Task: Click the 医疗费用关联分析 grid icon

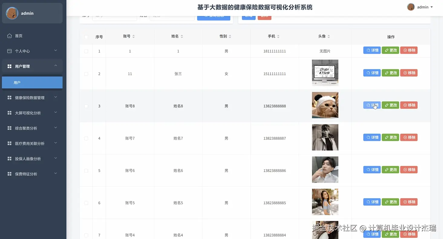Action: coord(9,144)
